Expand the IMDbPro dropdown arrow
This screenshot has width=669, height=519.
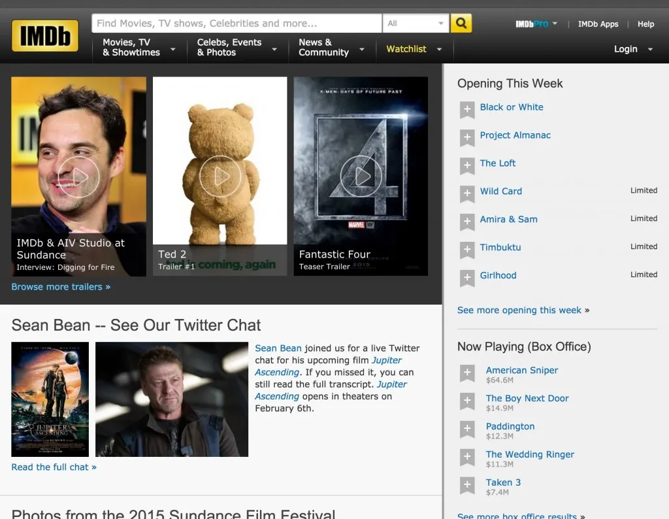(x=555, y=24)
